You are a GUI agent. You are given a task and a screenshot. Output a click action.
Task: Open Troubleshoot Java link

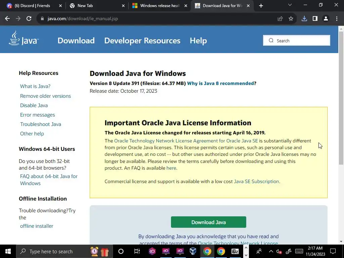(x=41, y=124)
